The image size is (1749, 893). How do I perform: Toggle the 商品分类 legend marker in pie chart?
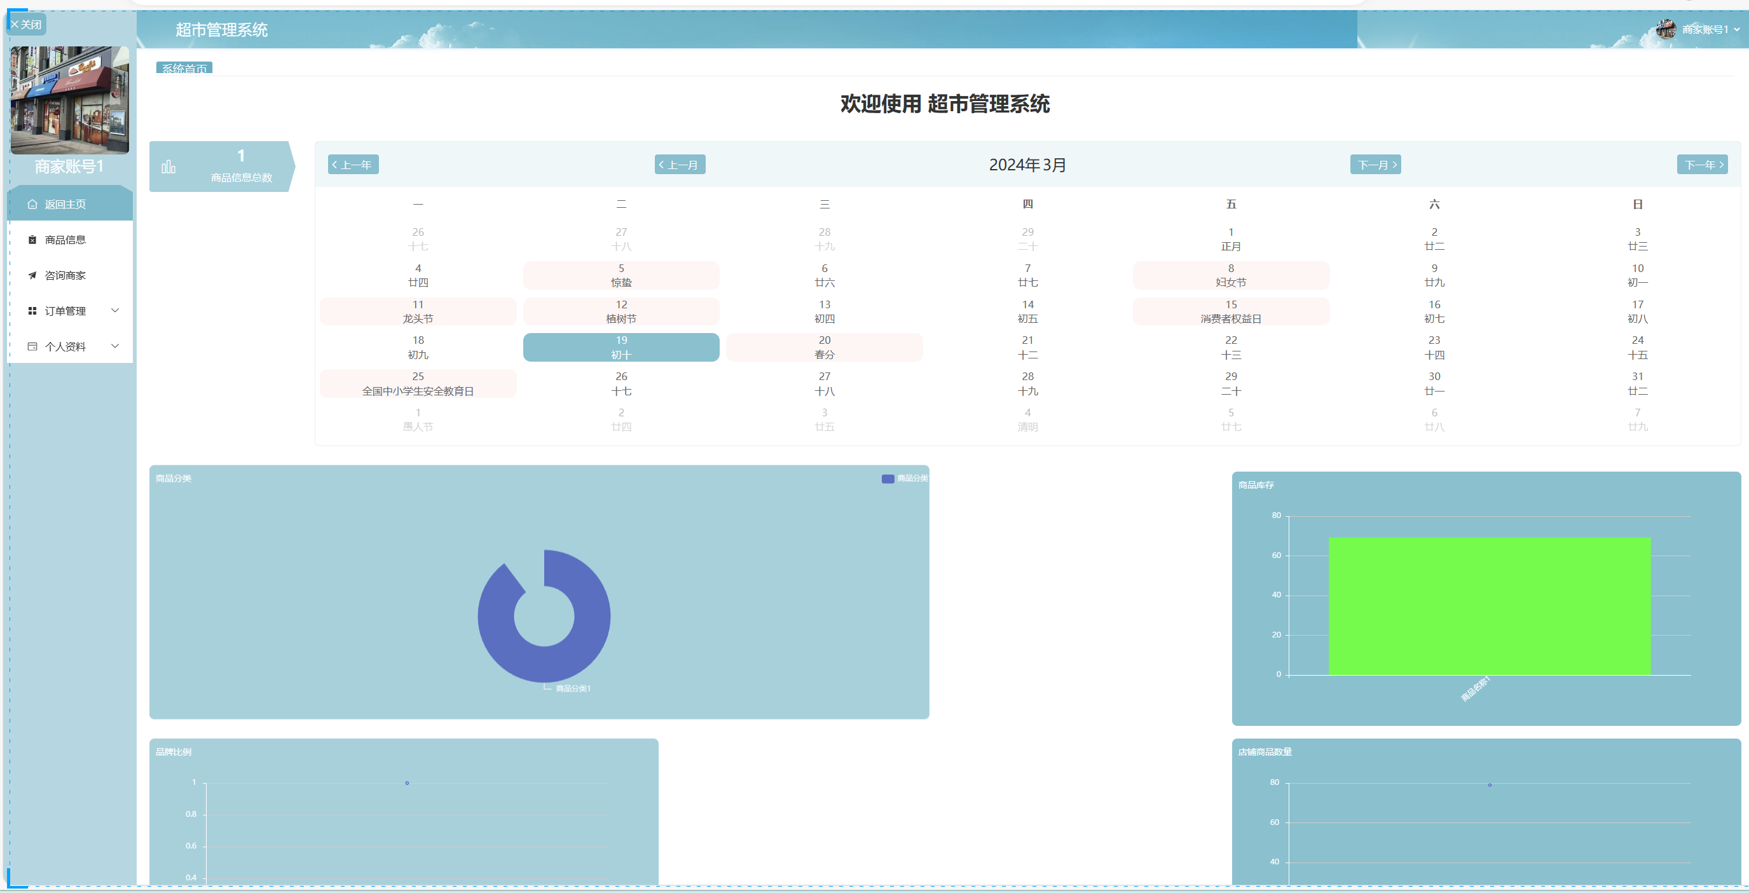tap(888, 479)
